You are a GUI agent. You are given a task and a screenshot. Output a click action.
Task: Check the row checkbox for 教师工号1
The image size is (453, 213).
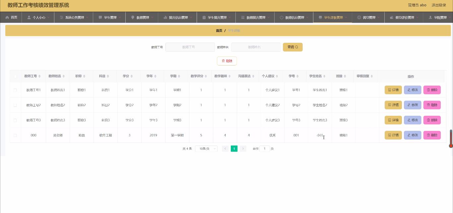point(15,90)
